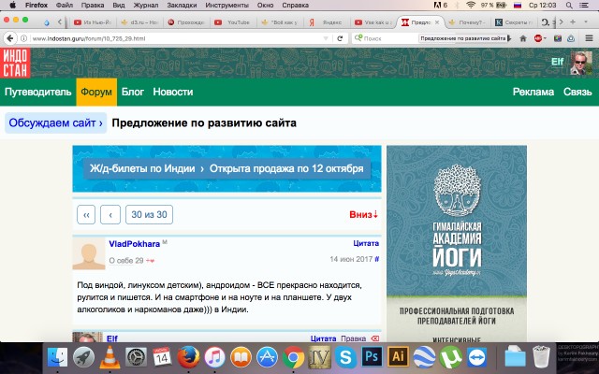
Task: Open VLC from the dock
Action: pos(110,356)
